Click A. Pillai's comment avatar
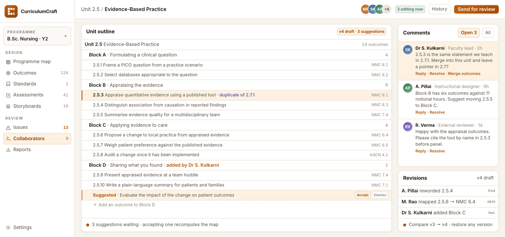The height and width of the screenshot is (237, 505). click(408, 88)
